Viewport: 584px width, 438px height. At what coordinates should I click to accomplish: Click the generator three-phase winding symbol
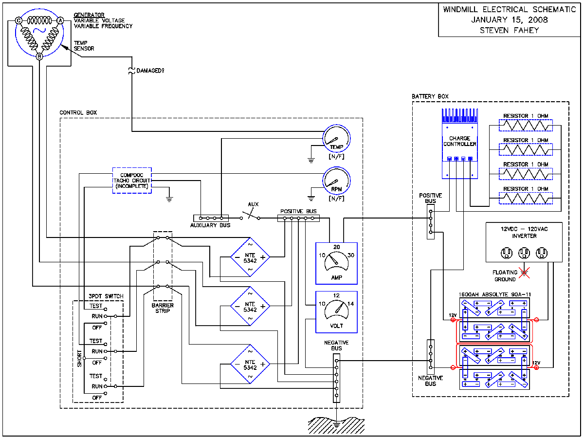[x=39, y=34]
